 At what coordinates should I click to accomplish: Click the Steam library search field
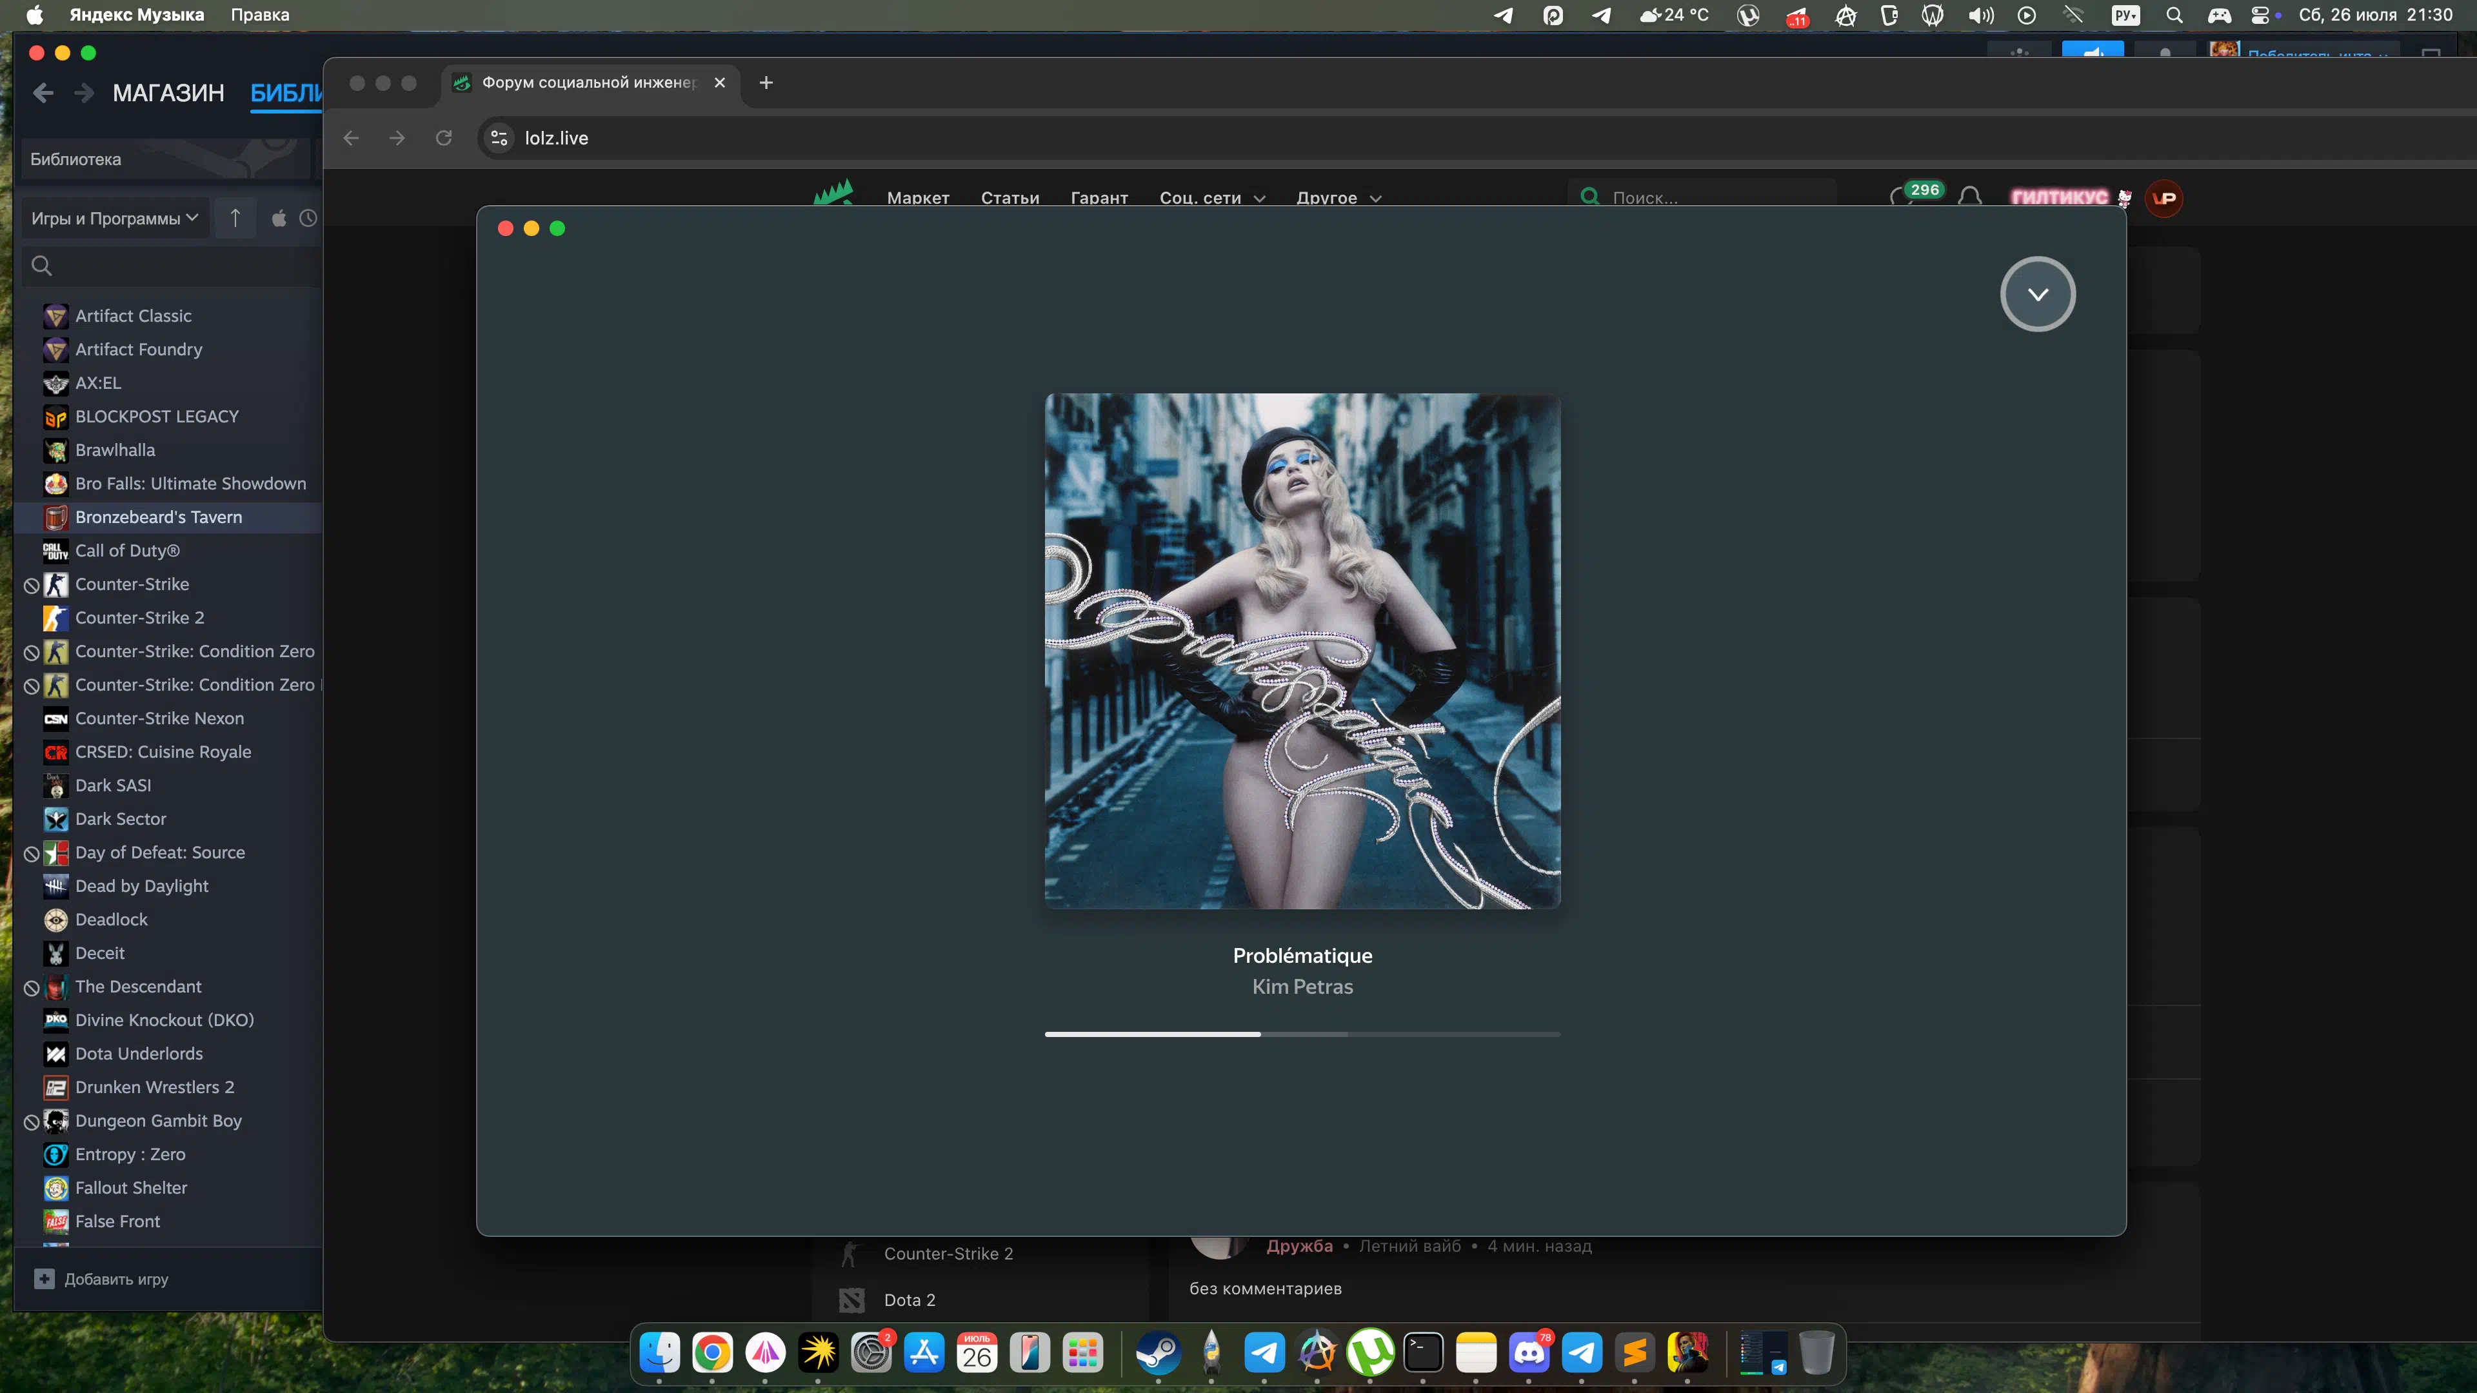click(171, 266)
